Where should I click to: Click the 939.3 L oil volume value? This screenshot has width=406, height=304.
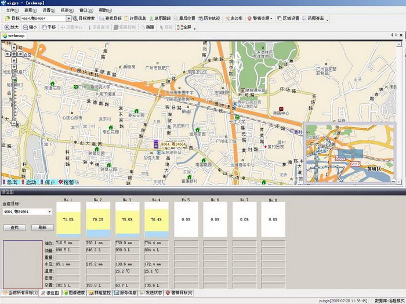[127, 250]
